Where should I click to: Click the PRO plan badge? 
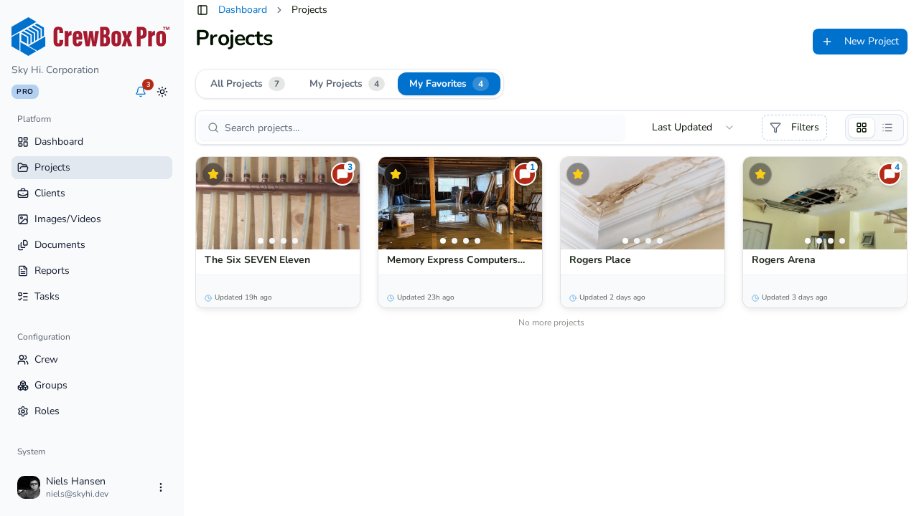pyautogui.click(x=25, y=92)
